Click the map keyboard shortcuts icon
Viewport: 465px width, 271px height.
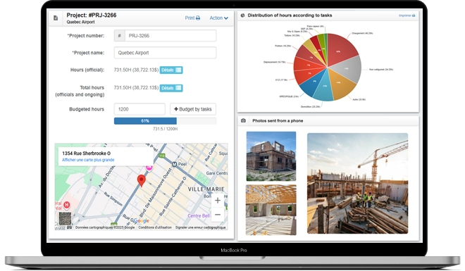point(70,227)
